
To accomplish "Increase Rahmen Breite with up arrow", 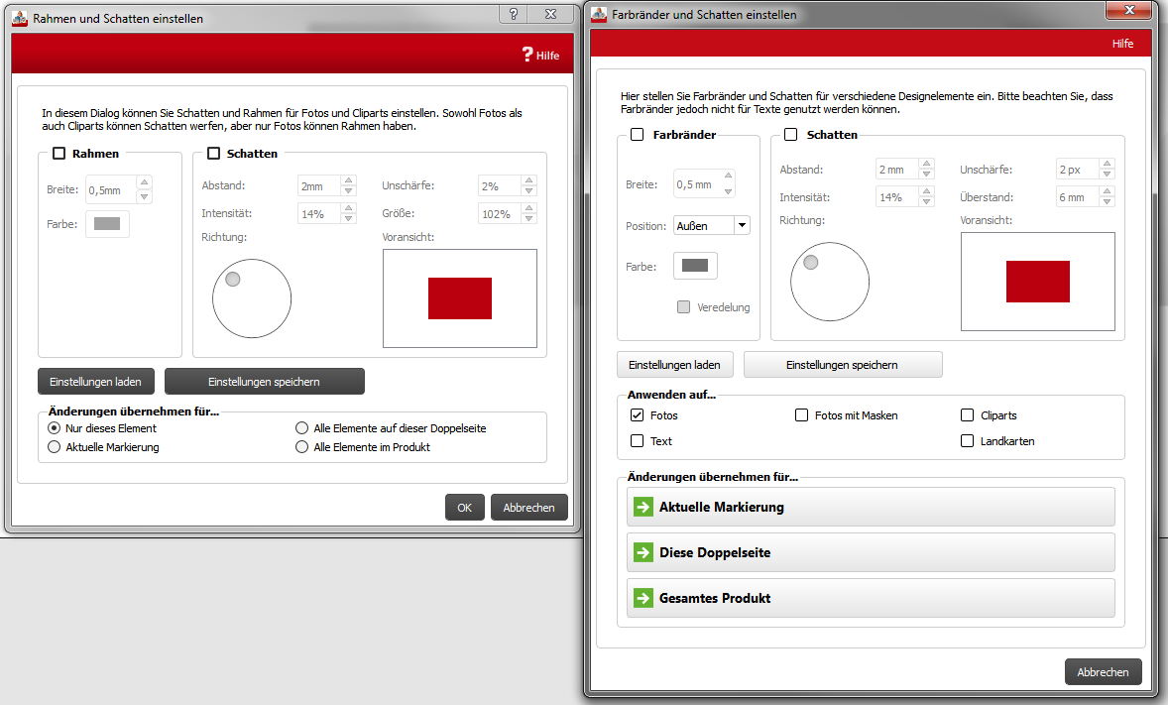I will pos(145,182).
